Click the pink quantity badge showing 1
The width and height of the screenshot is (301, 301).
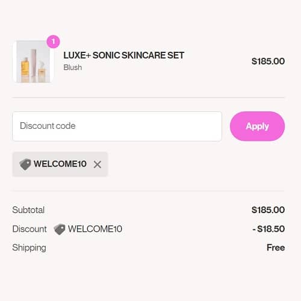point(53,42)
